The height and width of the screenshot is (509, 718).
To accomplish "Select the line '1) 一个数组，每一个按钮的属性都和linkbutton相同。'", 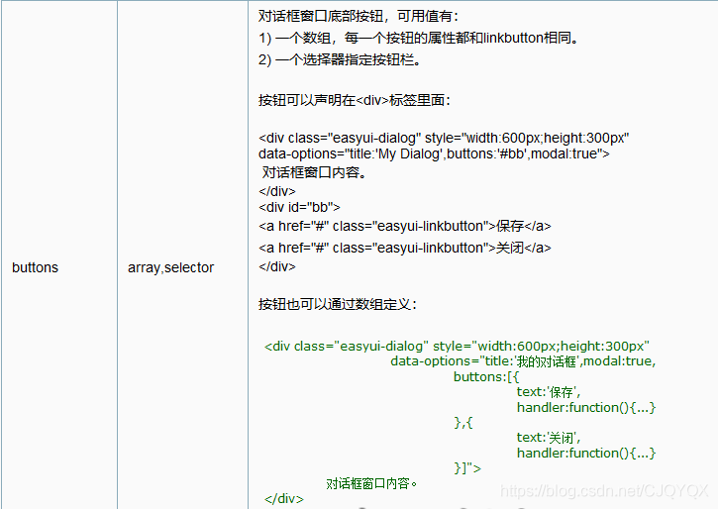I will pos(418,38).
